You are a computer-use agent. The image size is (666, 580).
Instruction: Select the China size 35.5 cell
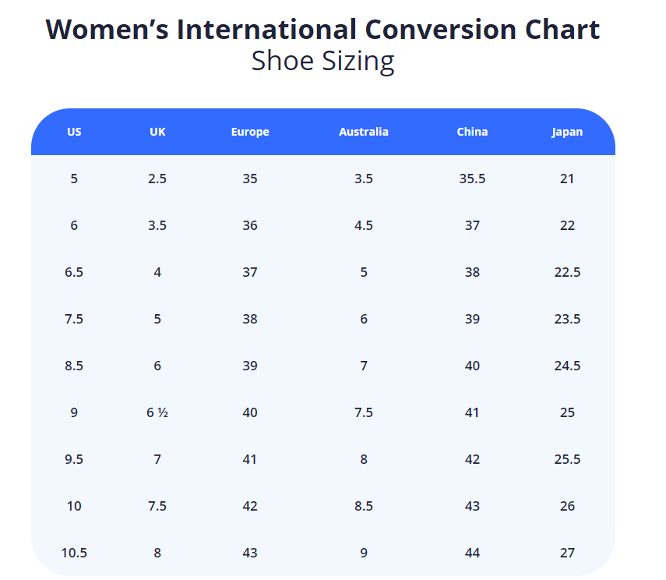click(472, 179)
